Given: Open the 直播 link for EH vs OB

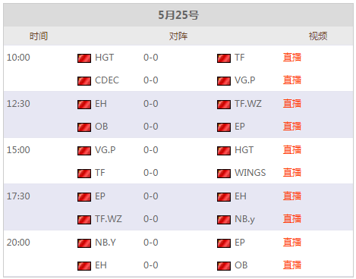Looking at the screenshot, I should 292,265.
